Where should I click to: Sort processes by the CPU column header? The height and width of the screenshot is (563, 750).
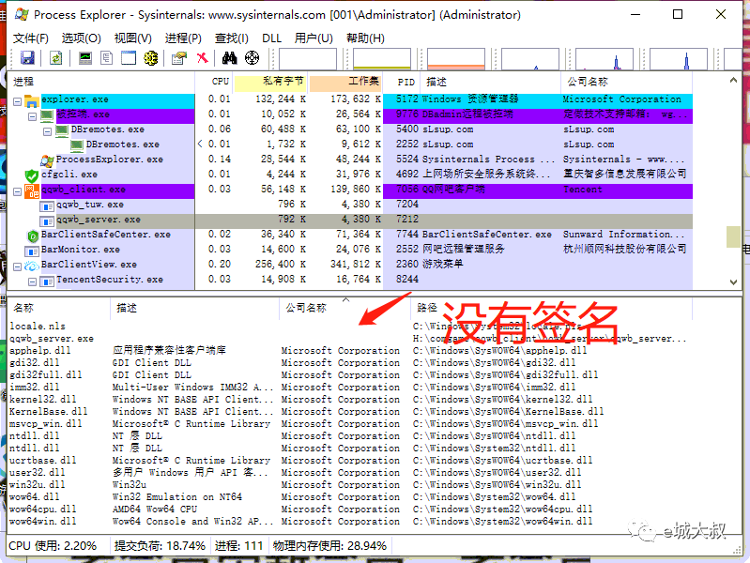[220, 82]
